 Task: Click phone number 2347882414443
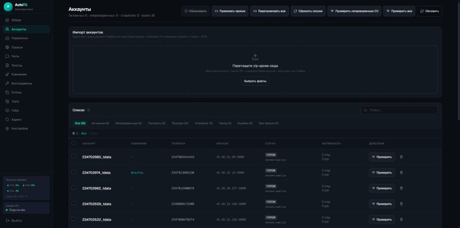[183, 157]
